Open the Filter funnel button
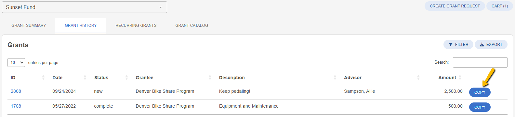The width and height of the screenshot is (515, 117). [x=458, y=45]
